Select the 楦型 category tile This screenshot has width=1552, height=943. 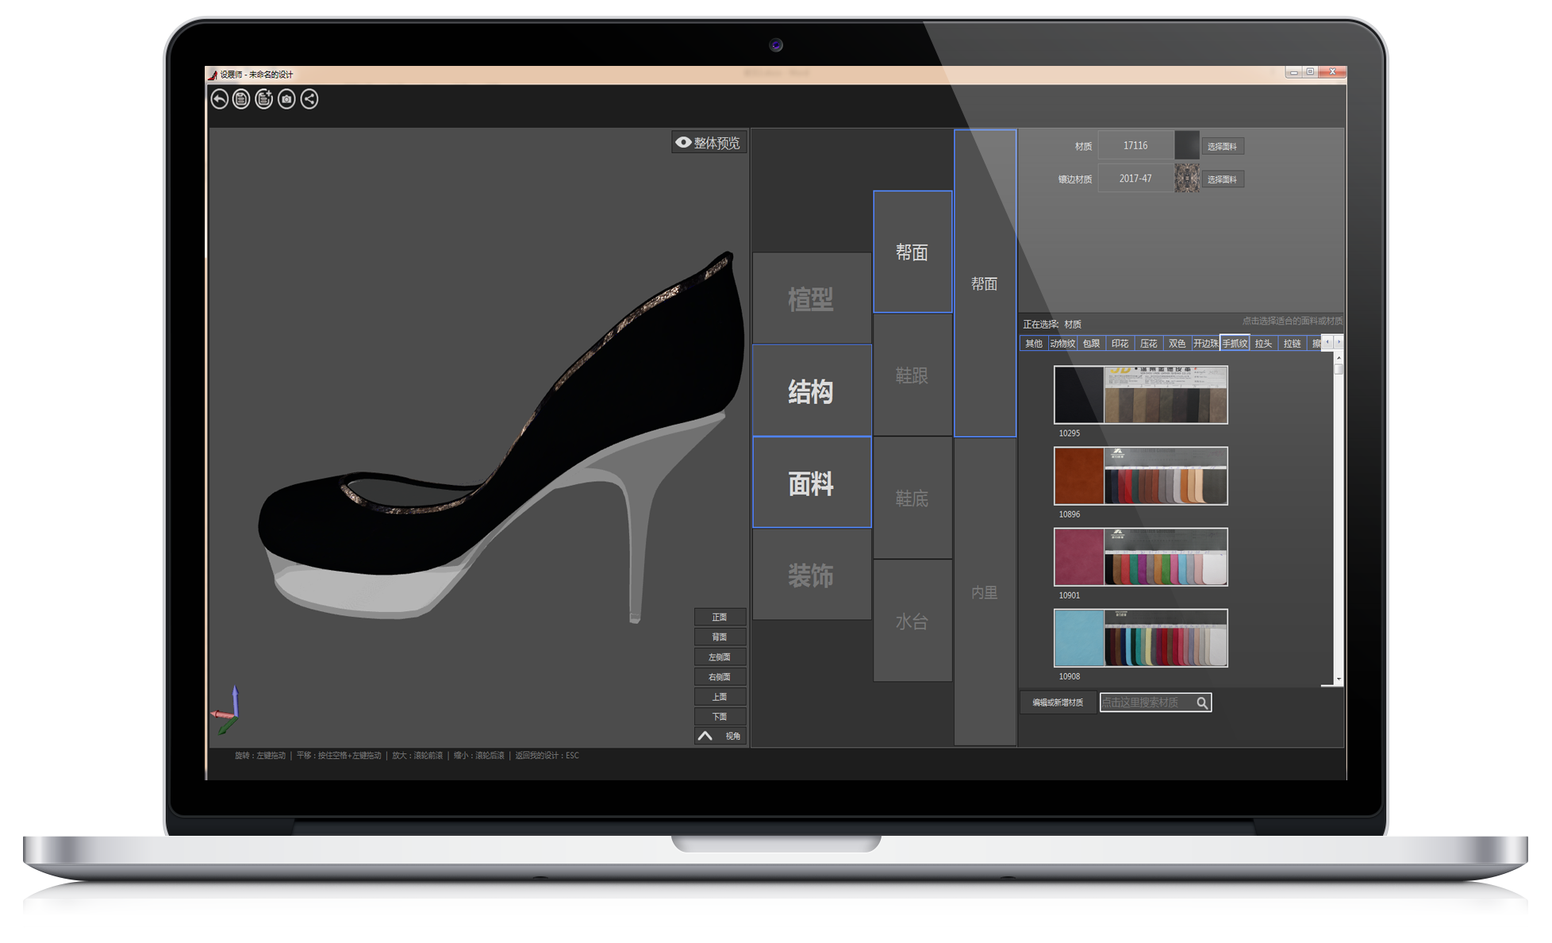click(811, 298)
